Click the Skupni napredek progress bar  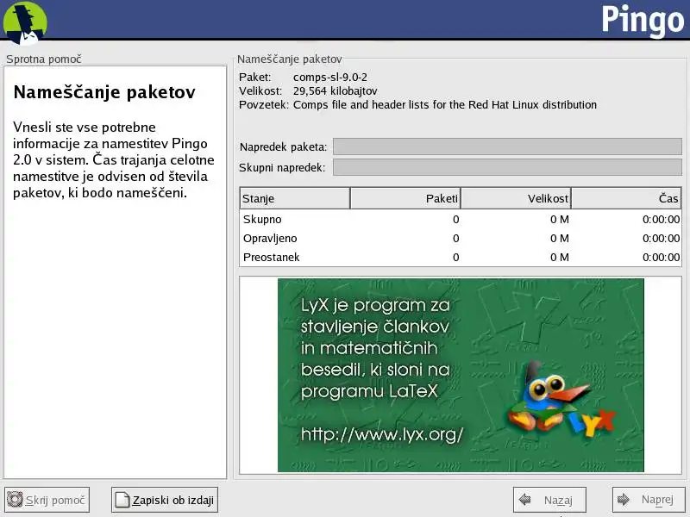coord(507,167)
